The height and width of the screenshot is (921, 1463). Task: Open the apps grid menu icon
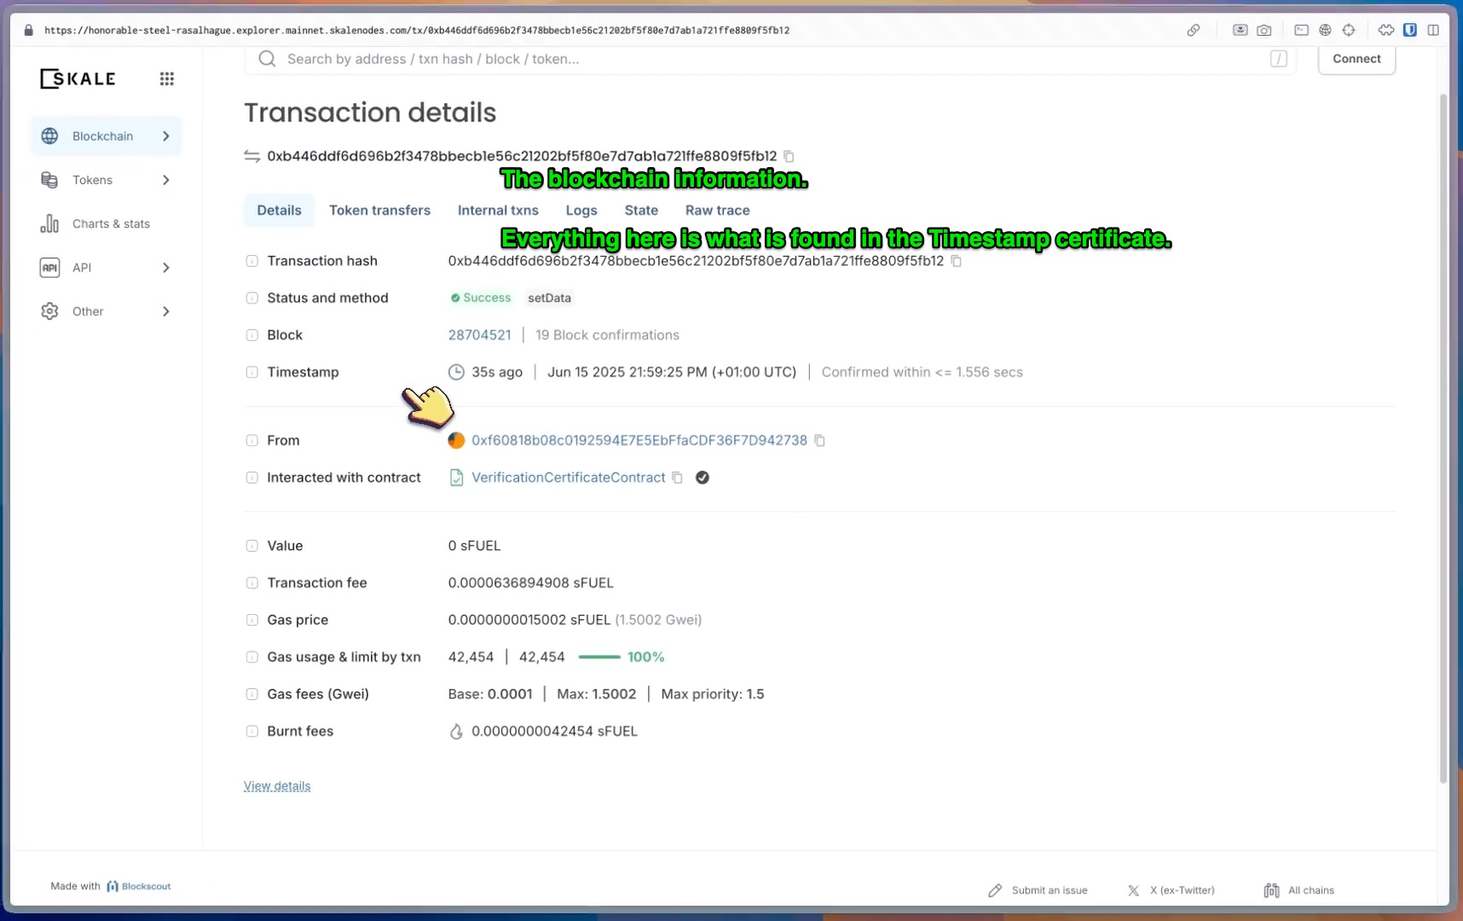(x=167, y=78)
